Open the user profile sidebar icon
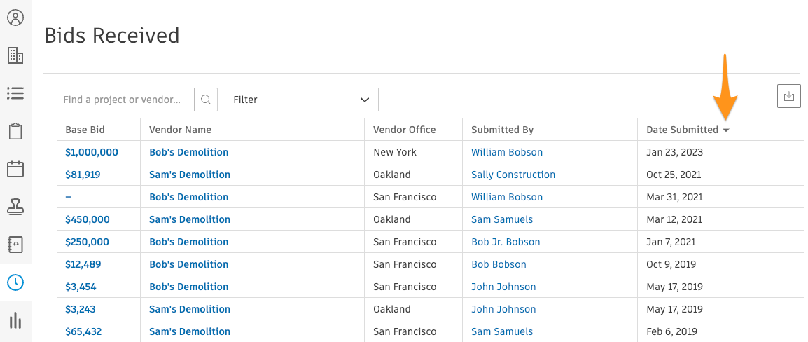The height and width of the screenshot is (342, 808). click(x=15, y=18)
